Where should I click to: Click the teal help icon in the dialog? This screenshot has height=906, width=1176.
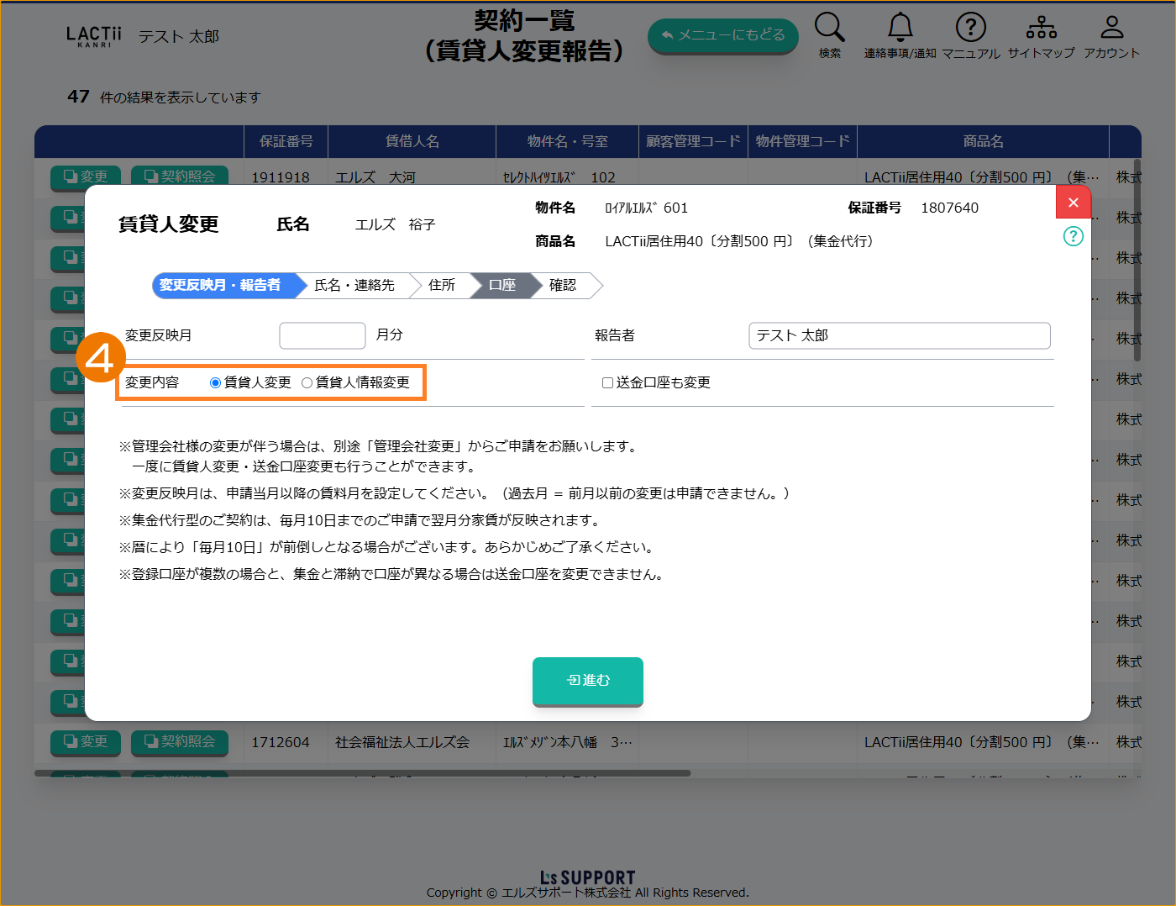click(1073, 236)
